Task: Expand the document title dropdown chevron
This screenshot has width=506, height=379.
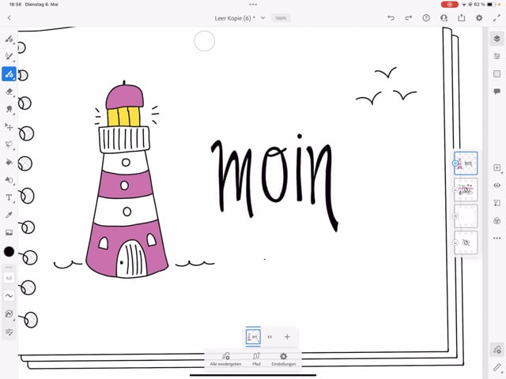Action: [262, 17]
